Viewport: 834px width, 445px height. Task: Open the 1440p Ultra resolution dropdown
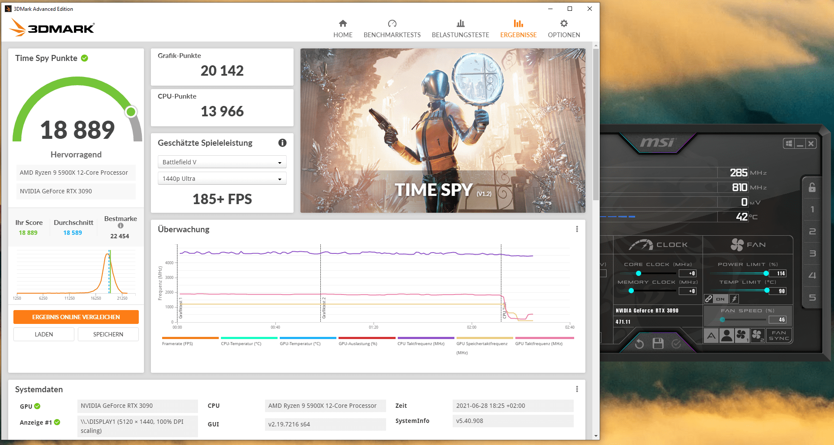point(222,179)
